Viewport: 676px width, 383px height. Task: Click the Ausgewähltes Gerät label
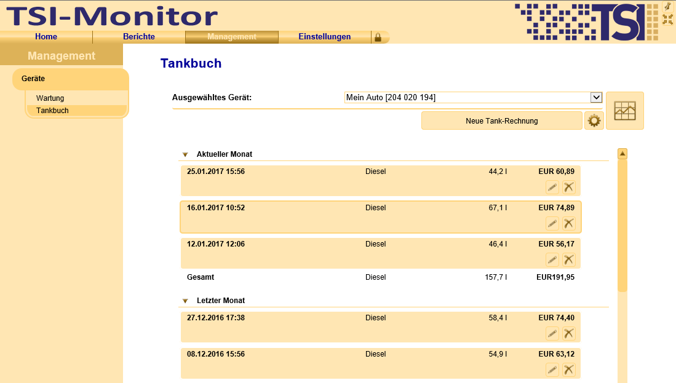[x=212, y=97]
